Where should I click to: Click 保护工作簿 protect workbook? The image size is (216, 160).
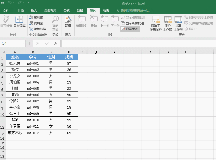point(168,23)
